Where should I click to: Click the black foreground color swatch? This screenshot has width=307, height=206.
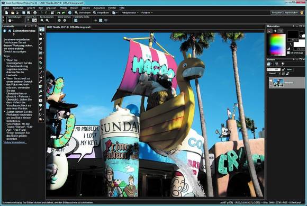point(293,34)
